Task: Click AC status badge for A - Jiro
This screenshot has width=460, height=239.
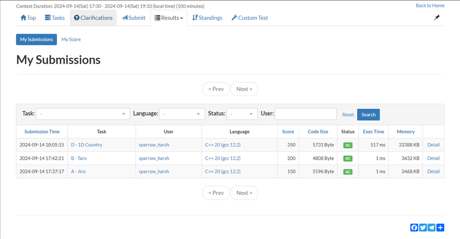Action: click(x=348, y=172)
